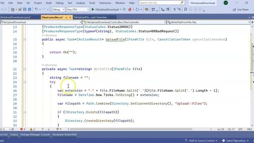The width and height of the screenshot is (254, 143).
Task: Open the Tools menu
Action: (92, 3)
